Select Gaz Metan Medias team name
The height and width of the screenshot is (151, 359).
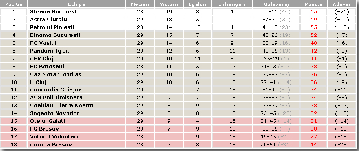click(x=56, y=75)
